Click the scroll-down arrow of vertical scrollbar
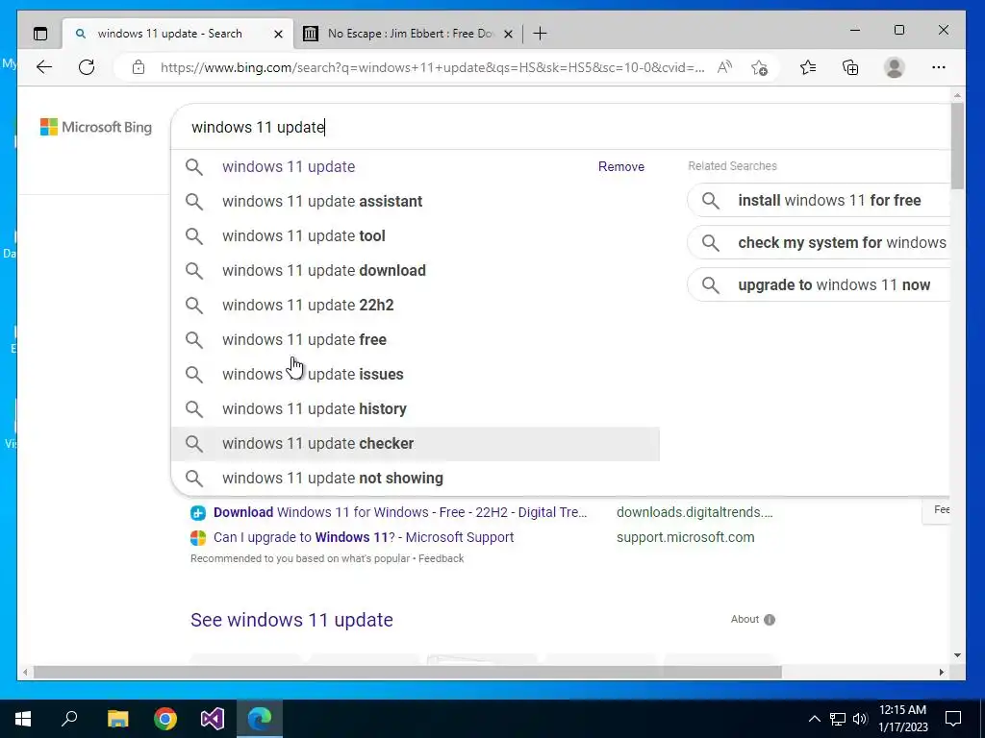The height and width of the screenshot is (738, 985). pos(957,655)
